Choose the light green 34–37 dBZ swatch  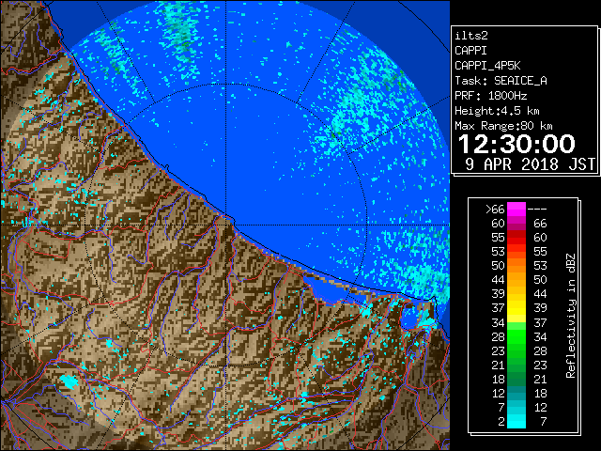tap(516, 326)
